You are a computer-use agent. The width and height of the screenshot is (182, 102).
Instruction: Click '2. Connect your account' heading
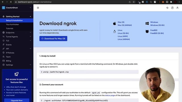[51, 84]
